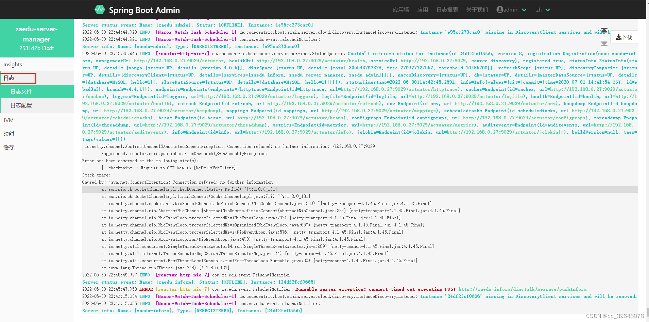Click Spring Boot Admin title text
This screenshot has height=322, width=649.
[144, 10]
